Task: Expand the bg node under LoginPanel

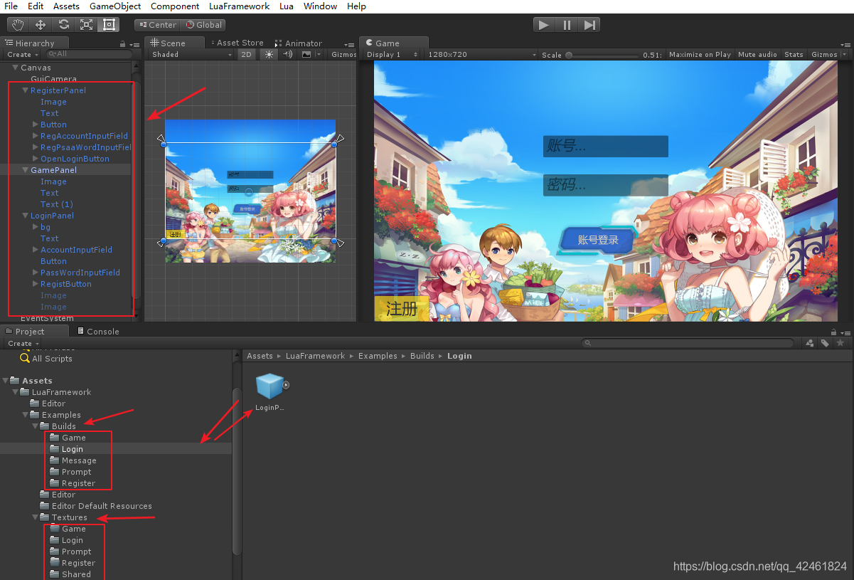Action: pos(35,227)
